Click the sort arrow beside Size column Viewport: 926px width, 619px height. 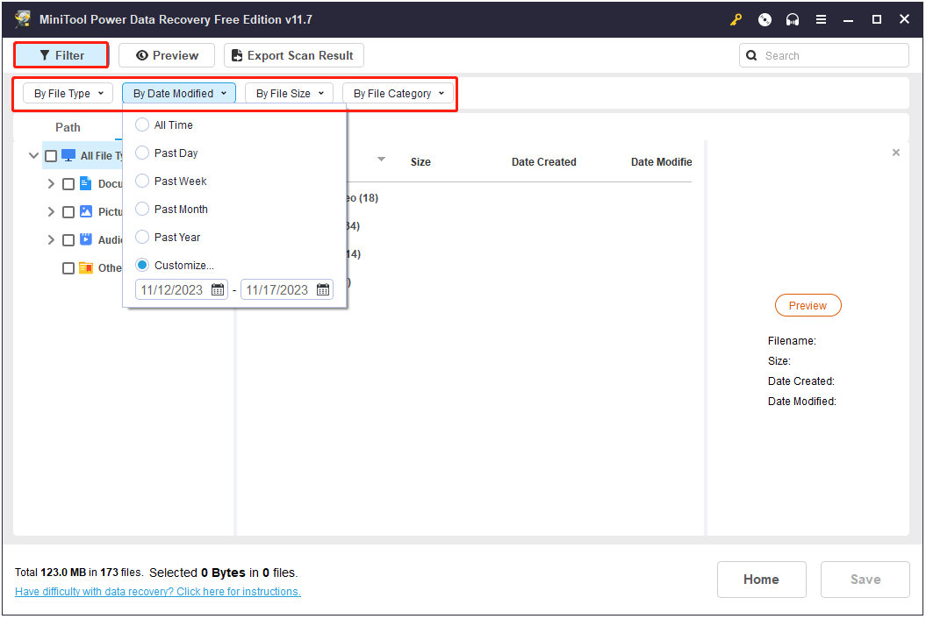382,160
